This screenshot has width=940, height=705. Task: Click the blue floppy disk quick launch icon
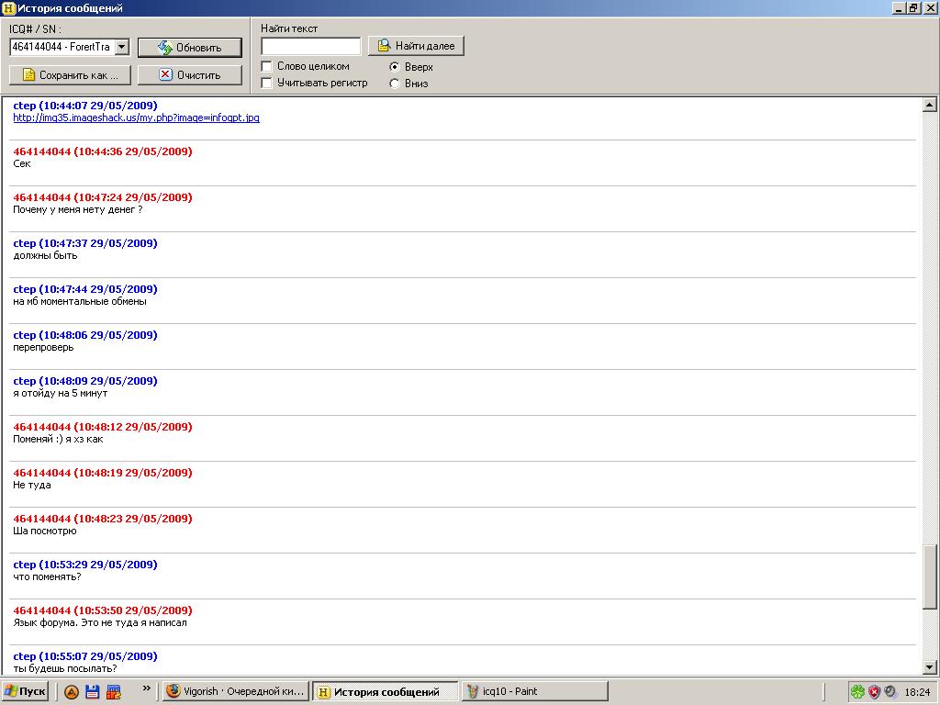[x=92, y=692]
